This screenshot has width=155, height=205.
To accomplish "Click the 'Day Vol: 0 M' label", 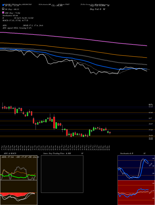I will [97, 9].
